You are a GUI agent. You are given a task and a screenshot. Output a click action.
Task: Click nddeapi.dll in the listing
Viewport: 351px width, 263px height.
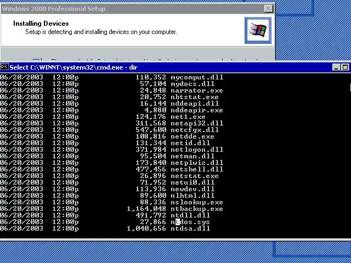pos(195,104)
